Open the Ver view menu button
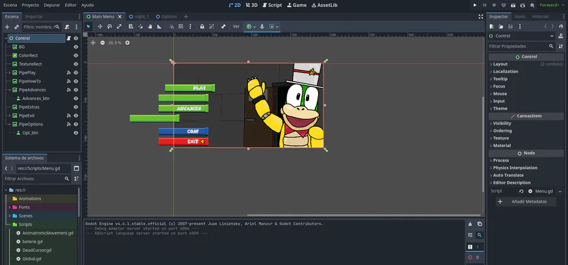The width and height of the screenshot is (568, 265). (x=236, y=26)
